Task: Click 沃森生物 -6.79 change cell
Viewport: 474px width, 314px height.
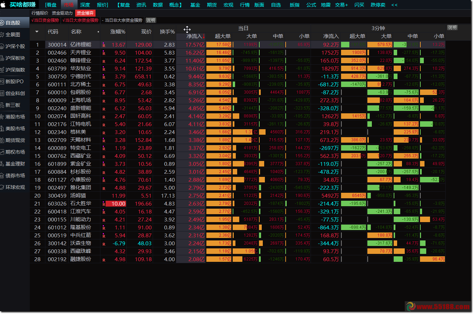Action: point(119,243)
